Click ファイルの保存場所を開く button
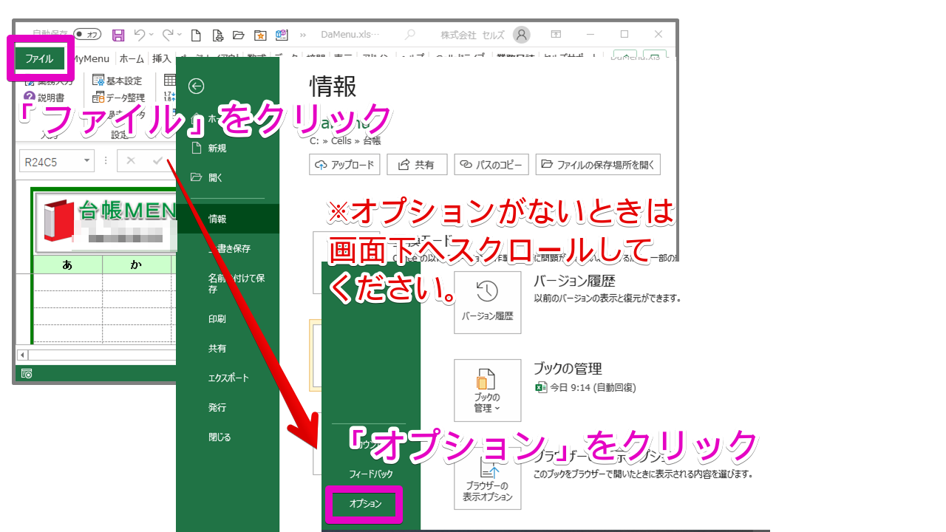 click(x=598, y=165)
